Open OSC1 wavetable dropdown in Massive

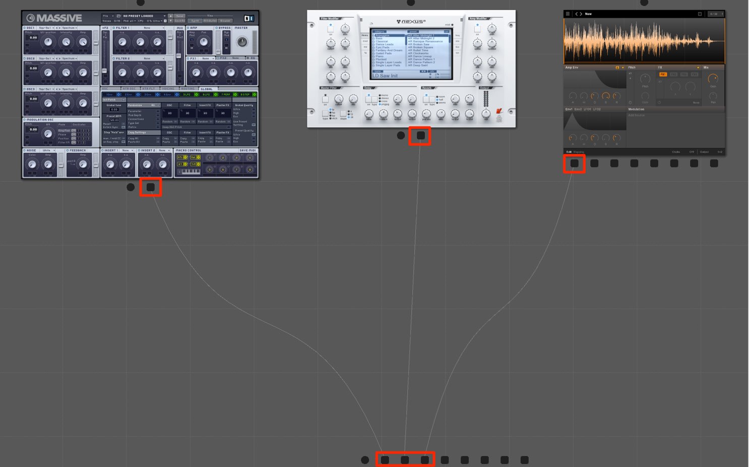click(46, 28)
